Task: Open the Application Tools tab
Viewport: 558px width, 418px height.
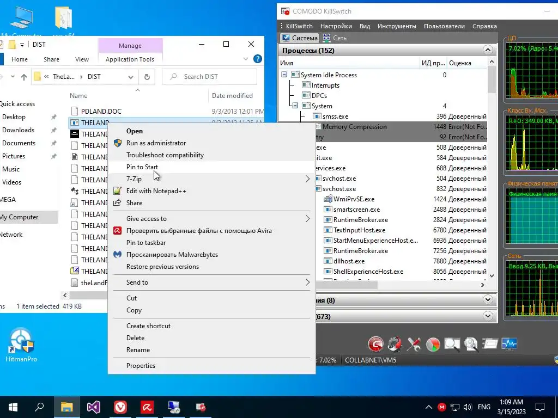Action: pos(130,59)
